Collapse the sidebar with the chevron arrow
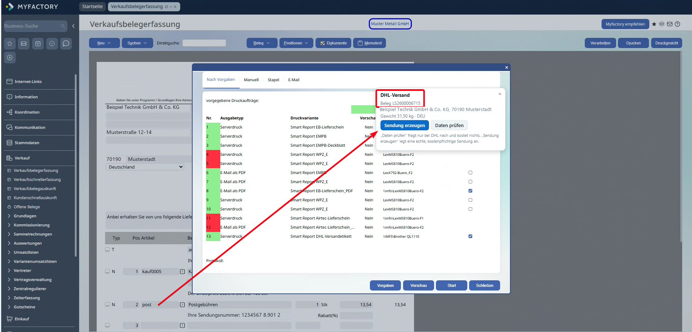The height and width of the screenshot is (332, 692). click(73, 26)
